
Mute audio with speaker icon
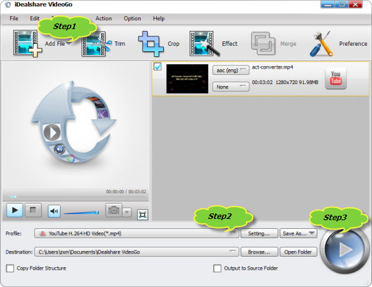point(54,211)
